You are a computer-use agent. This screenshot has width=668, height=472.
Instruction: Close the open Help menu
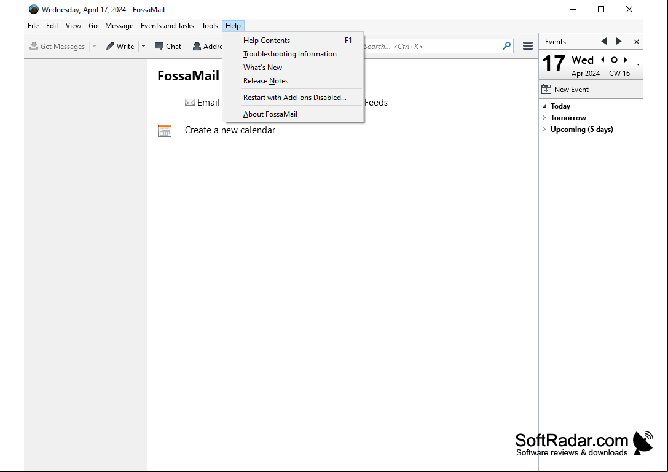coord(233,26)
